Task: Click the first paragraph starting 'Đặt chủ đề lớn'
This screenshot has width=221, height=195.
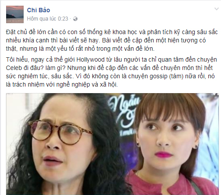Action: (x=112, y=40)
